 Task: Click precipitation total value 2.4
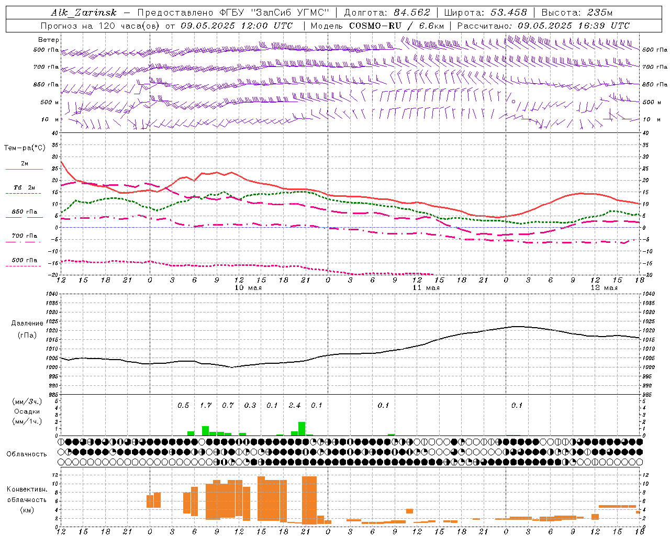point(295,406)
